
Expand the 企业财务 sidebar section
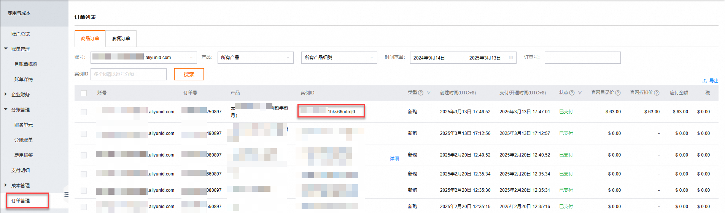pos(21,95)
